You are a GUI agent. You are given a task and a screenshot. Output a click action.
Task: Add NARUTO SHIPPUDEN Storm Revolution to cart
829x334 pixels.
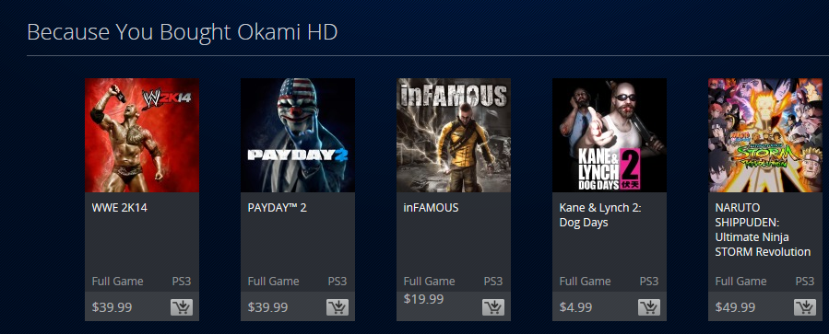tap(805, 307)
